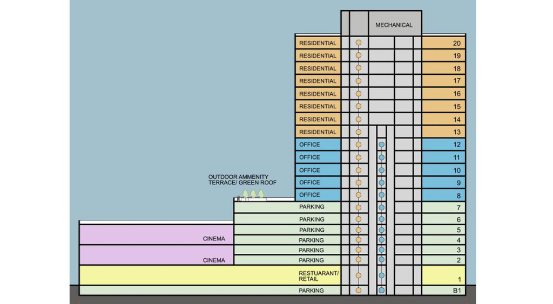Click floor number 10 on the right

pyautogui.click(x=456, y=170)
